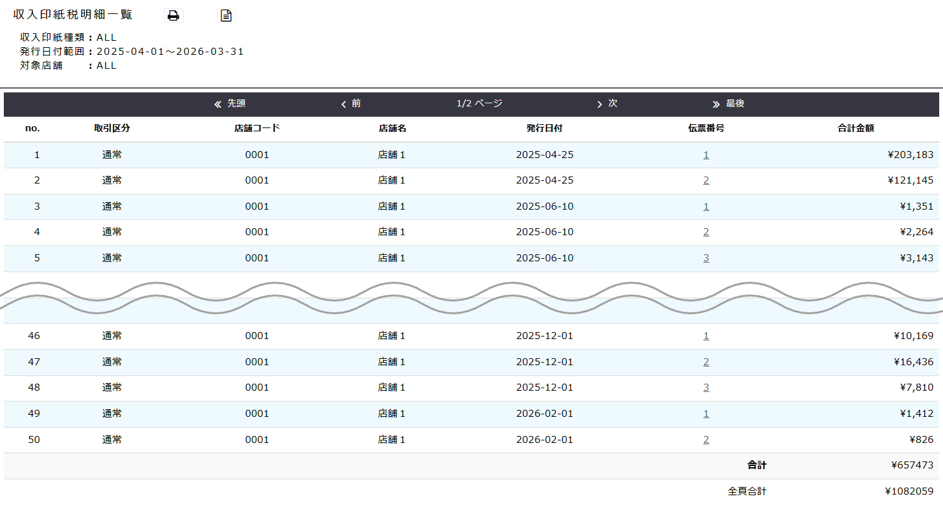Click the date 2025-12-01 in row 46
The image size is (943, 522).
(x=545, y=336)
